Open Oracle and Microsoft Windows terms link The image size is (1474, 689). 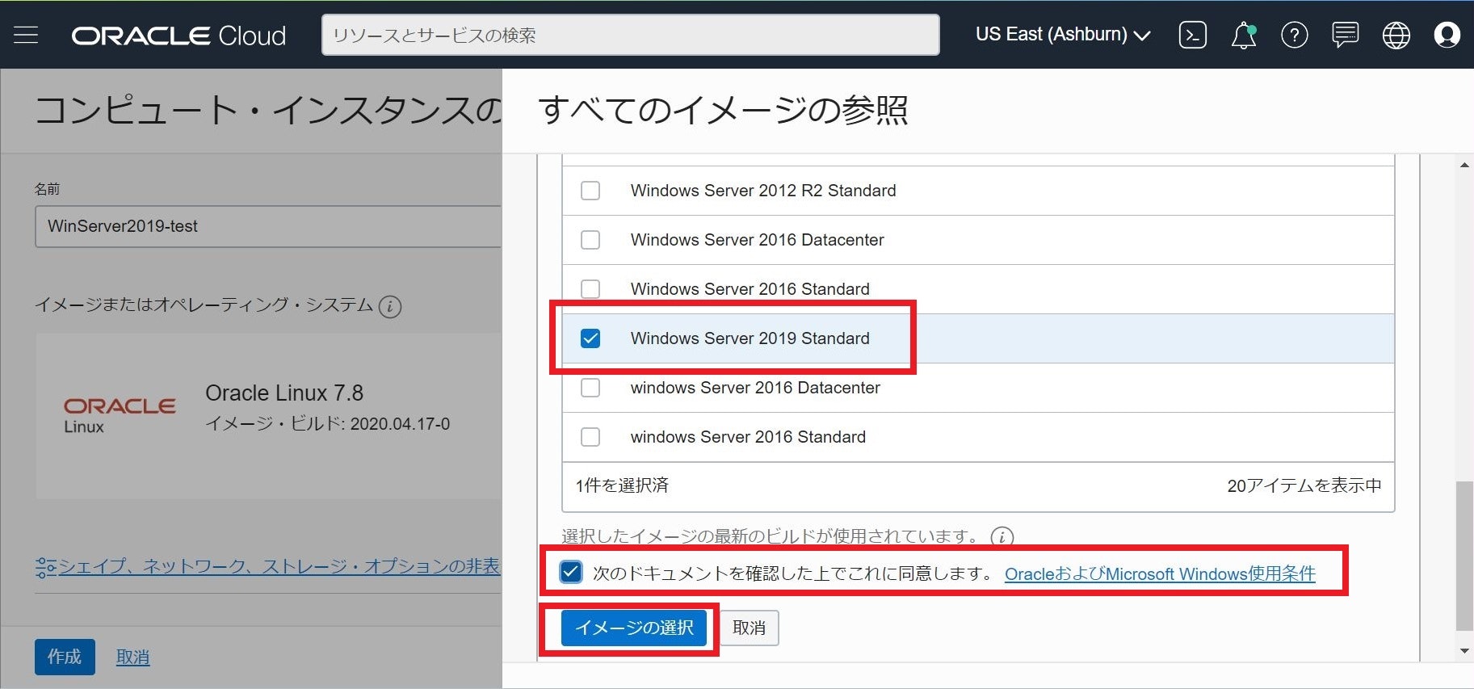point(1160,573)
